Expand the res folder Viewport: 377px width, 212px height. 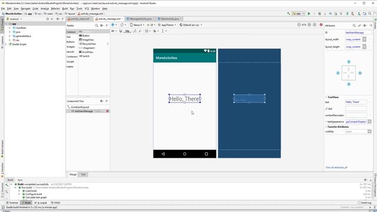pyautogui.click(x=9, y=40)
